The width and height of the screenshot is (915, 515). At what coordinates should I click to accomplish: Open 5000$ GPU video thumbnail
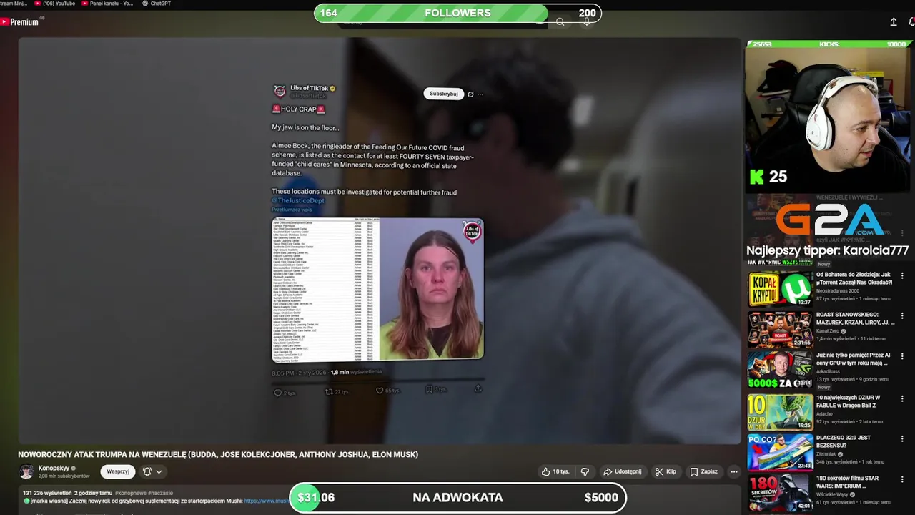(x=780, y=370)
